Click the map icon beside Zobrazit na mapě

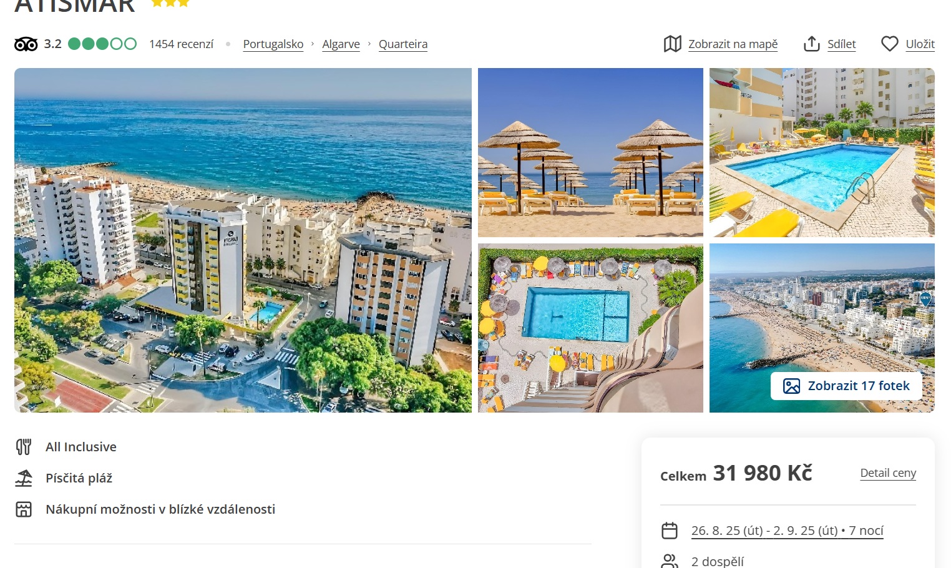[672, 44]
